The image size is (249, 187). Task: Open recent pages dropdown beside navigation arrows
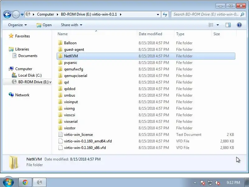pos(22,14)
